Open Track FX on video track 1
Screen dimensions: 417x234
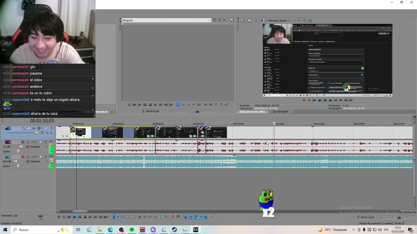[34, 128]
